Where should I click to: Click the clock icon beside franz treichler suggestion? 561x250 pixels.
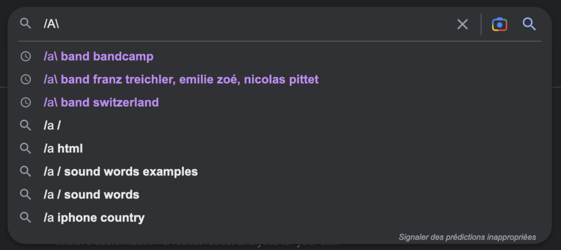[25, 79]
